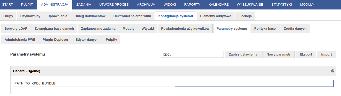This screenshot has height=96, width=341.
Task: Select the Serwery LDAP tab
Action: tap(16, 29)
